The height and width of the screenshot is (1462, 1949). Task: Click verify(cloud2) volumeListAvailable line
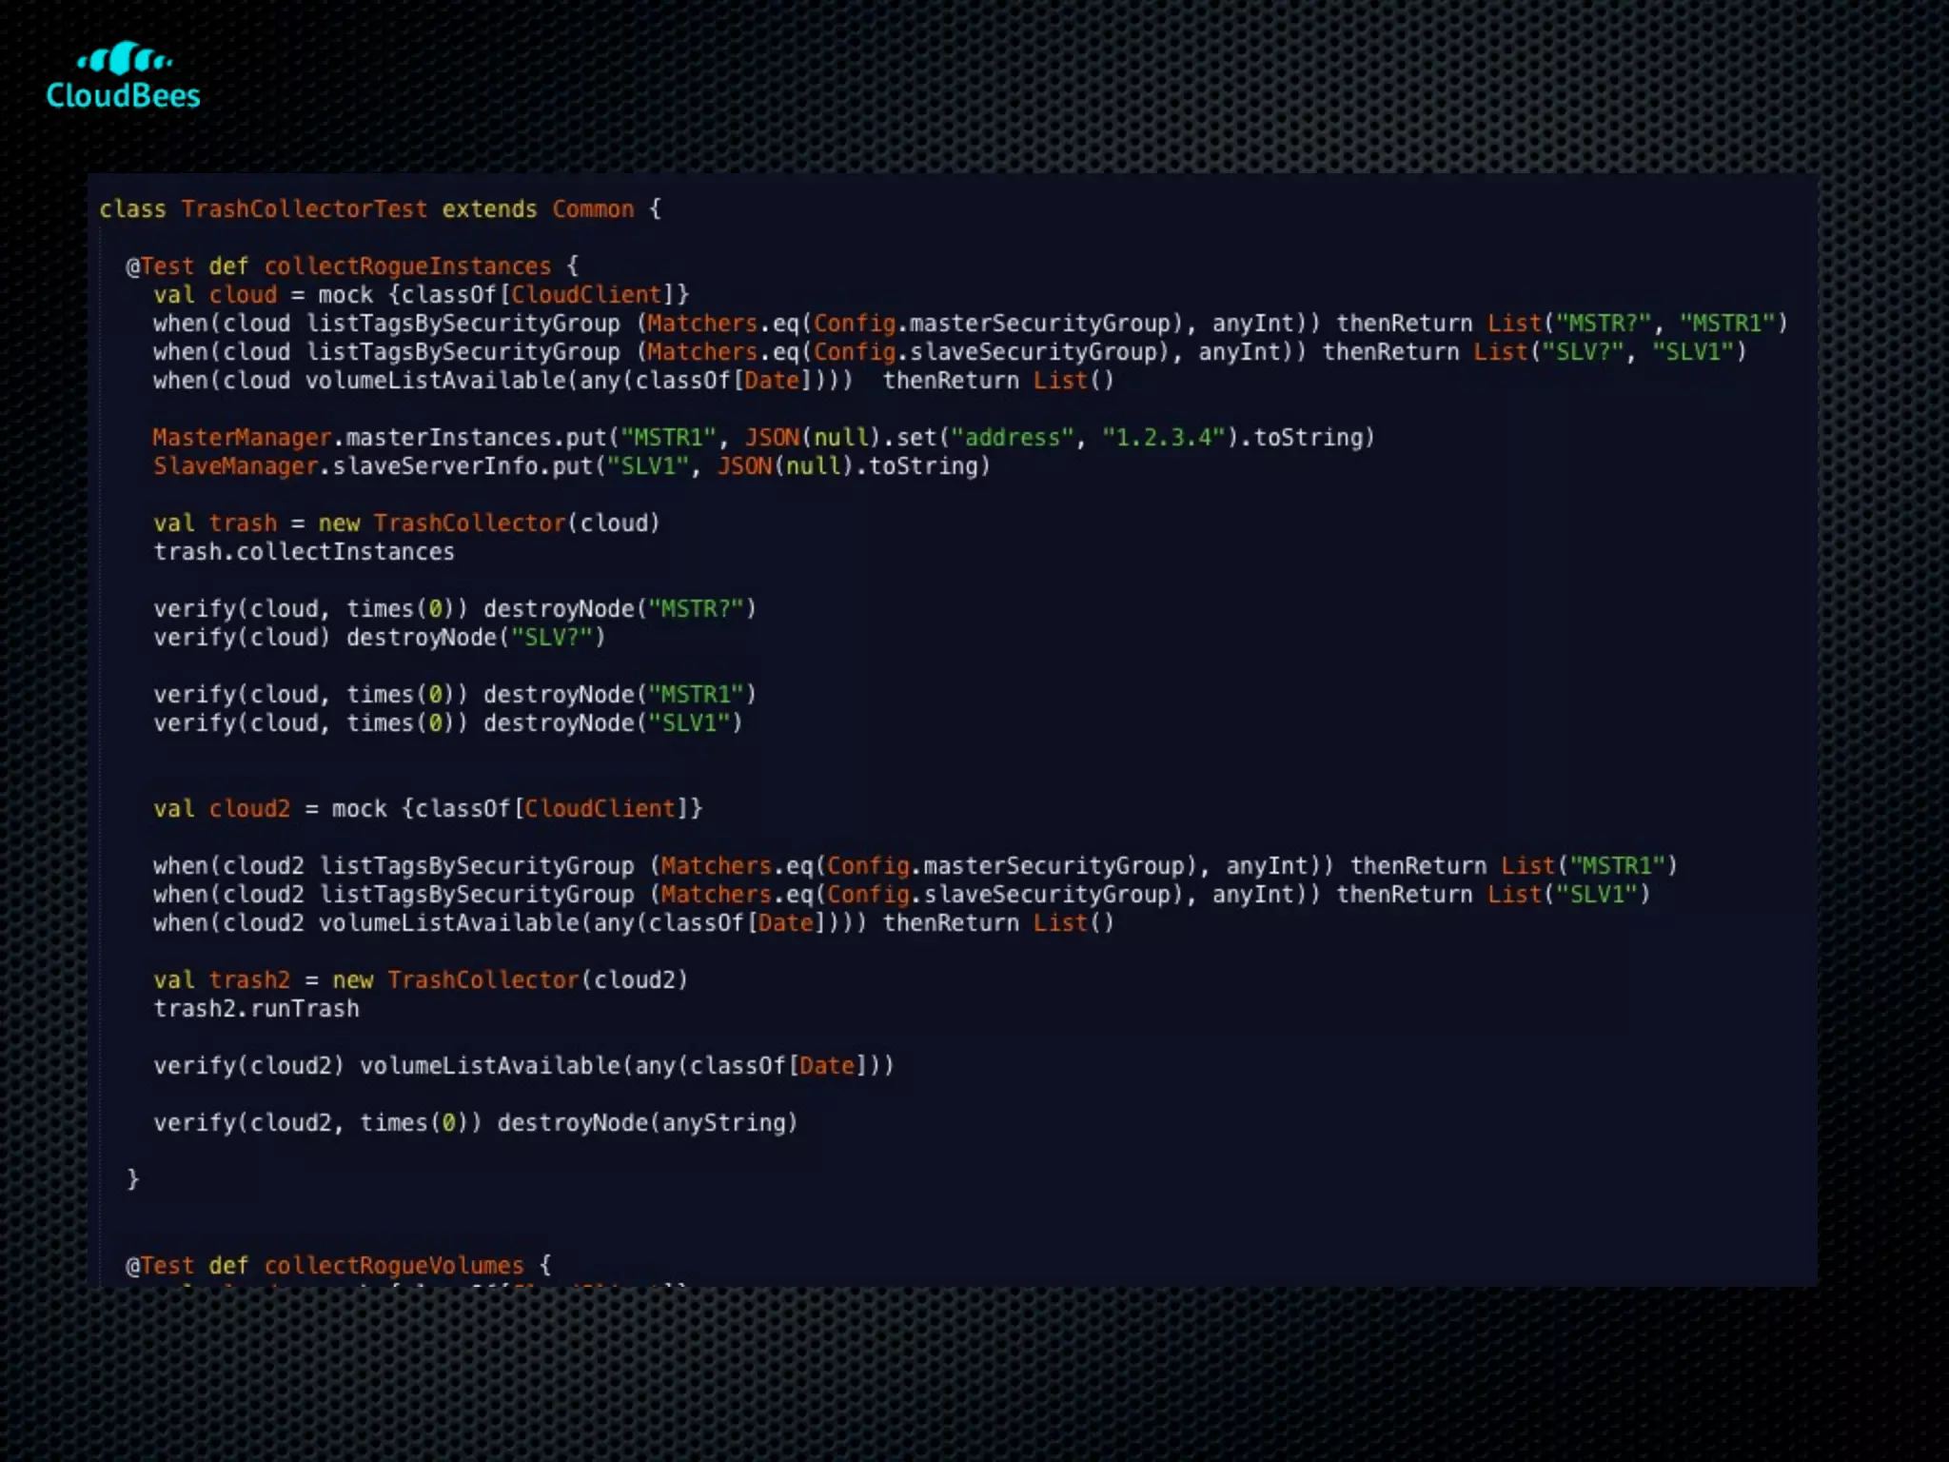point(523,1066)
